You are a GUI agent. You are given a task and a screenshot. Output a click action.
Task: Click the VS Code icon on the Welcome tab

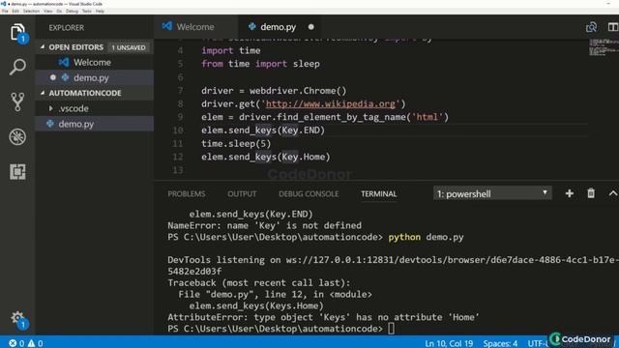pos(167,26)
